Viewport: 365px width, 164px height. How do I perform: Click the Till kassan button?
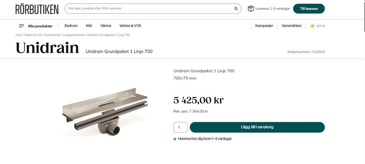pyautogui.click(x=309, y=9)
